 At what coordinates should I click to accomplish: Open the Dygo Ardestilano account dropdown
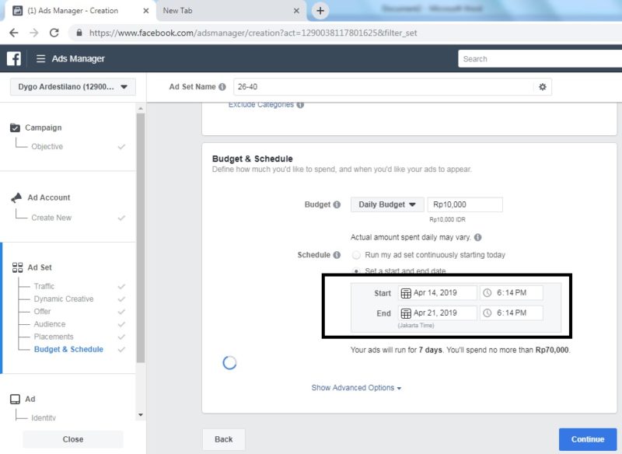click(x=73, y=87)
